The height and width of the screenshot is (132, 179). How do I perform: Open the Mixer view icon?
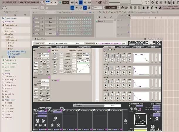pyautogui.click(x=135, y=8)
